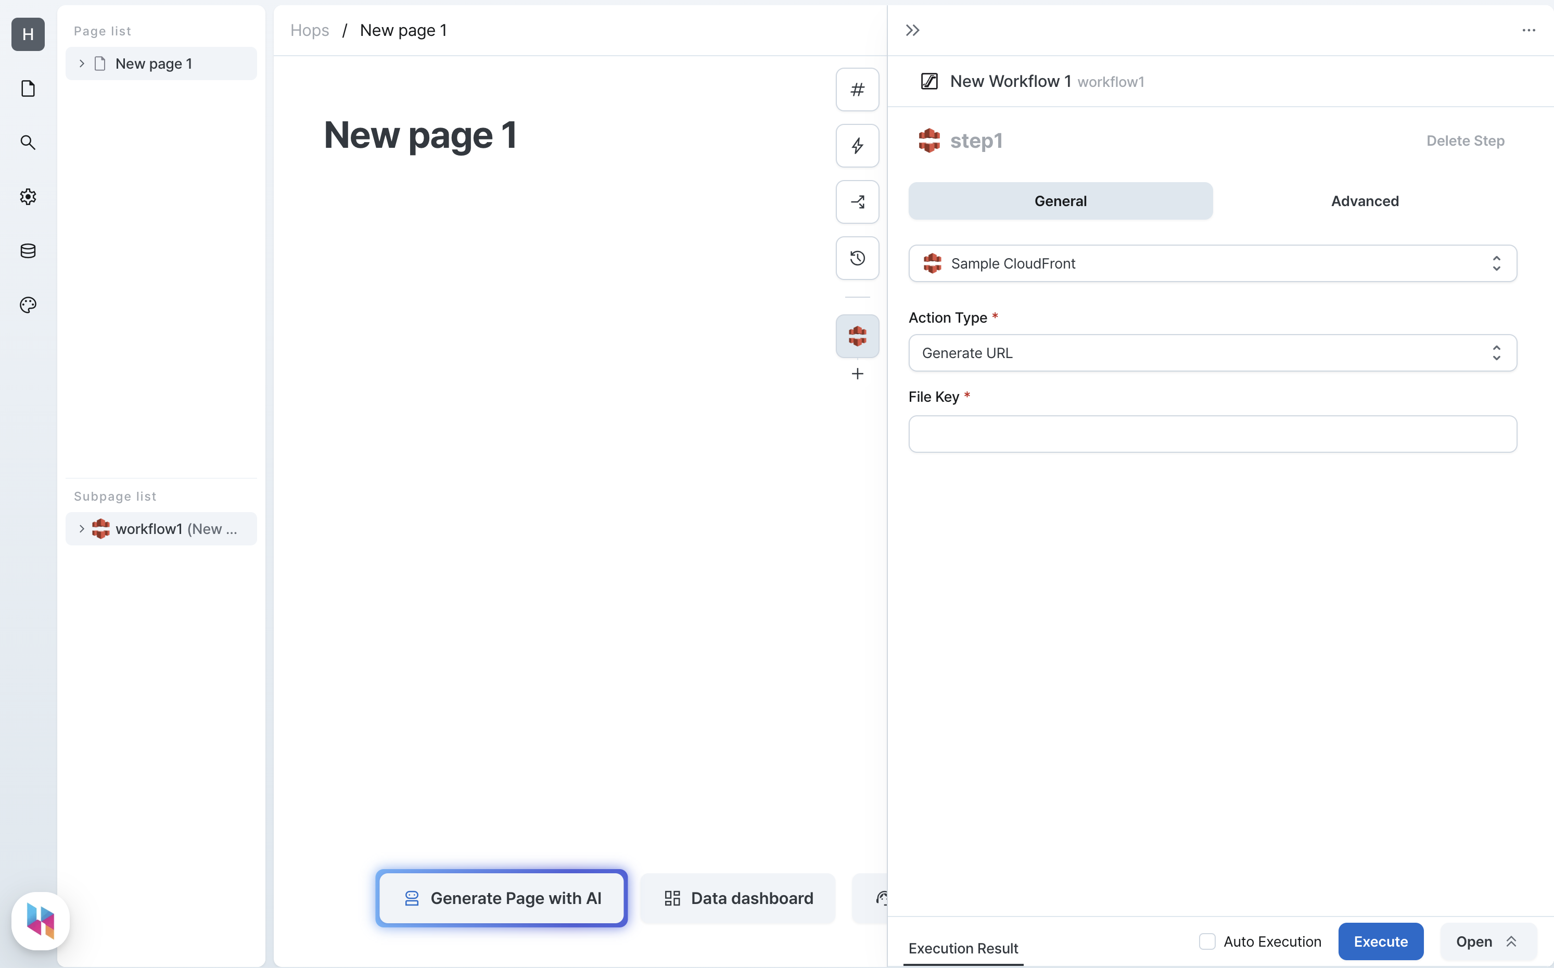This screenshot has width=1554, height=968.
Task: Open the history clock toolbar button
Action: click(x=857, y=258)
